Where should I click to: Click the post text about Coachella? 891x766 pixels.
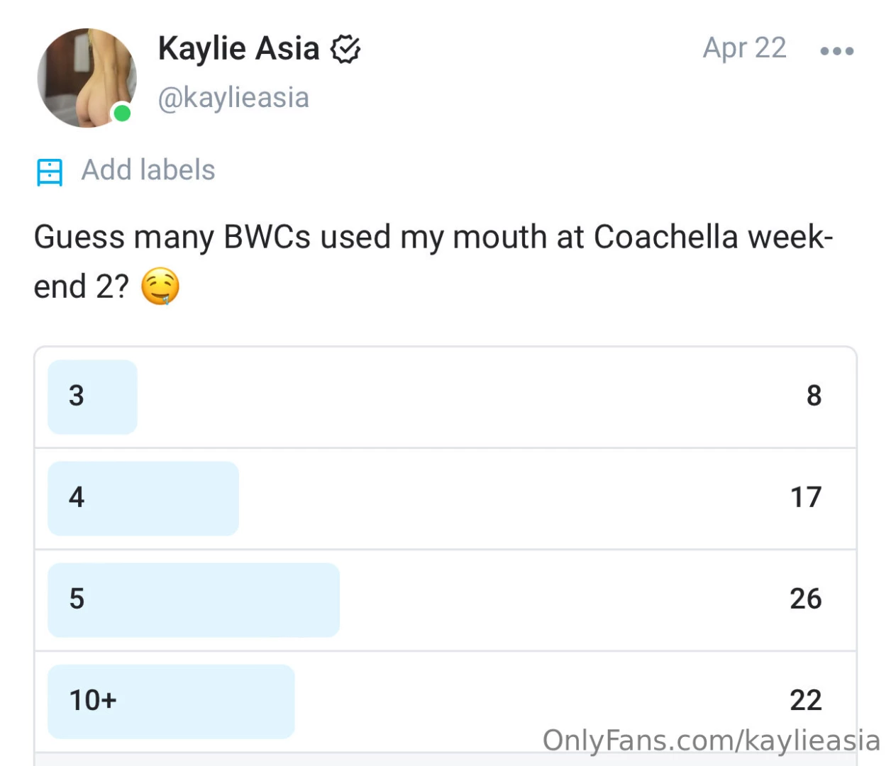tap(433, 238)
